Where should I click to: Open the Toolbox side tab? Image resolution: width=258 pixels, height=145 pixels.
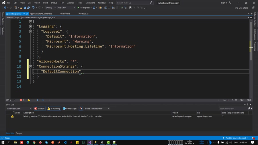[3, 31]
